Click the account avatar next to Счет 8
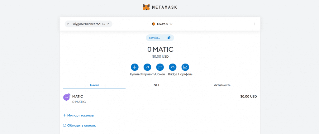319x134 pixels. pyautogui.click(x=153, y=24)
